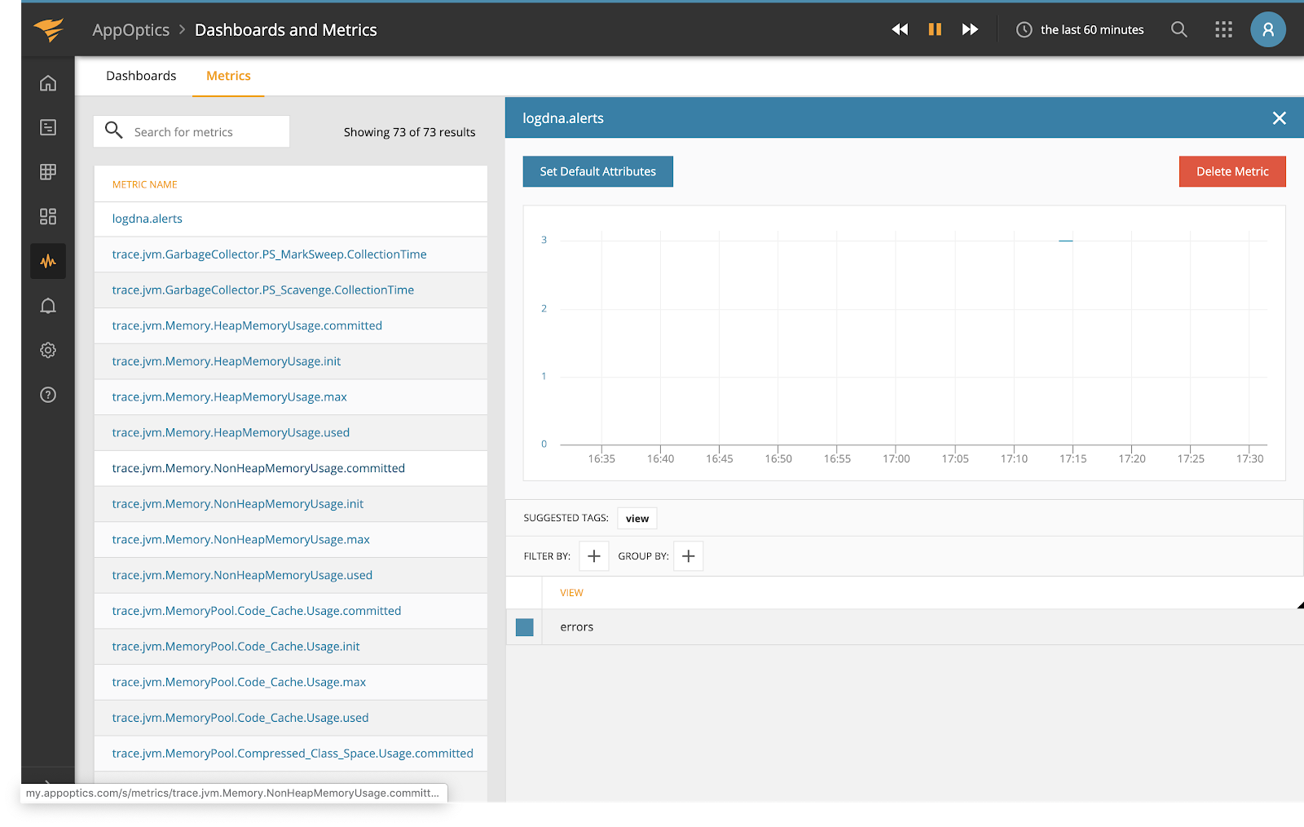Open trace.jvm.Memory.HeapMemoryUsage.used metric

click(x=231, y=433)
